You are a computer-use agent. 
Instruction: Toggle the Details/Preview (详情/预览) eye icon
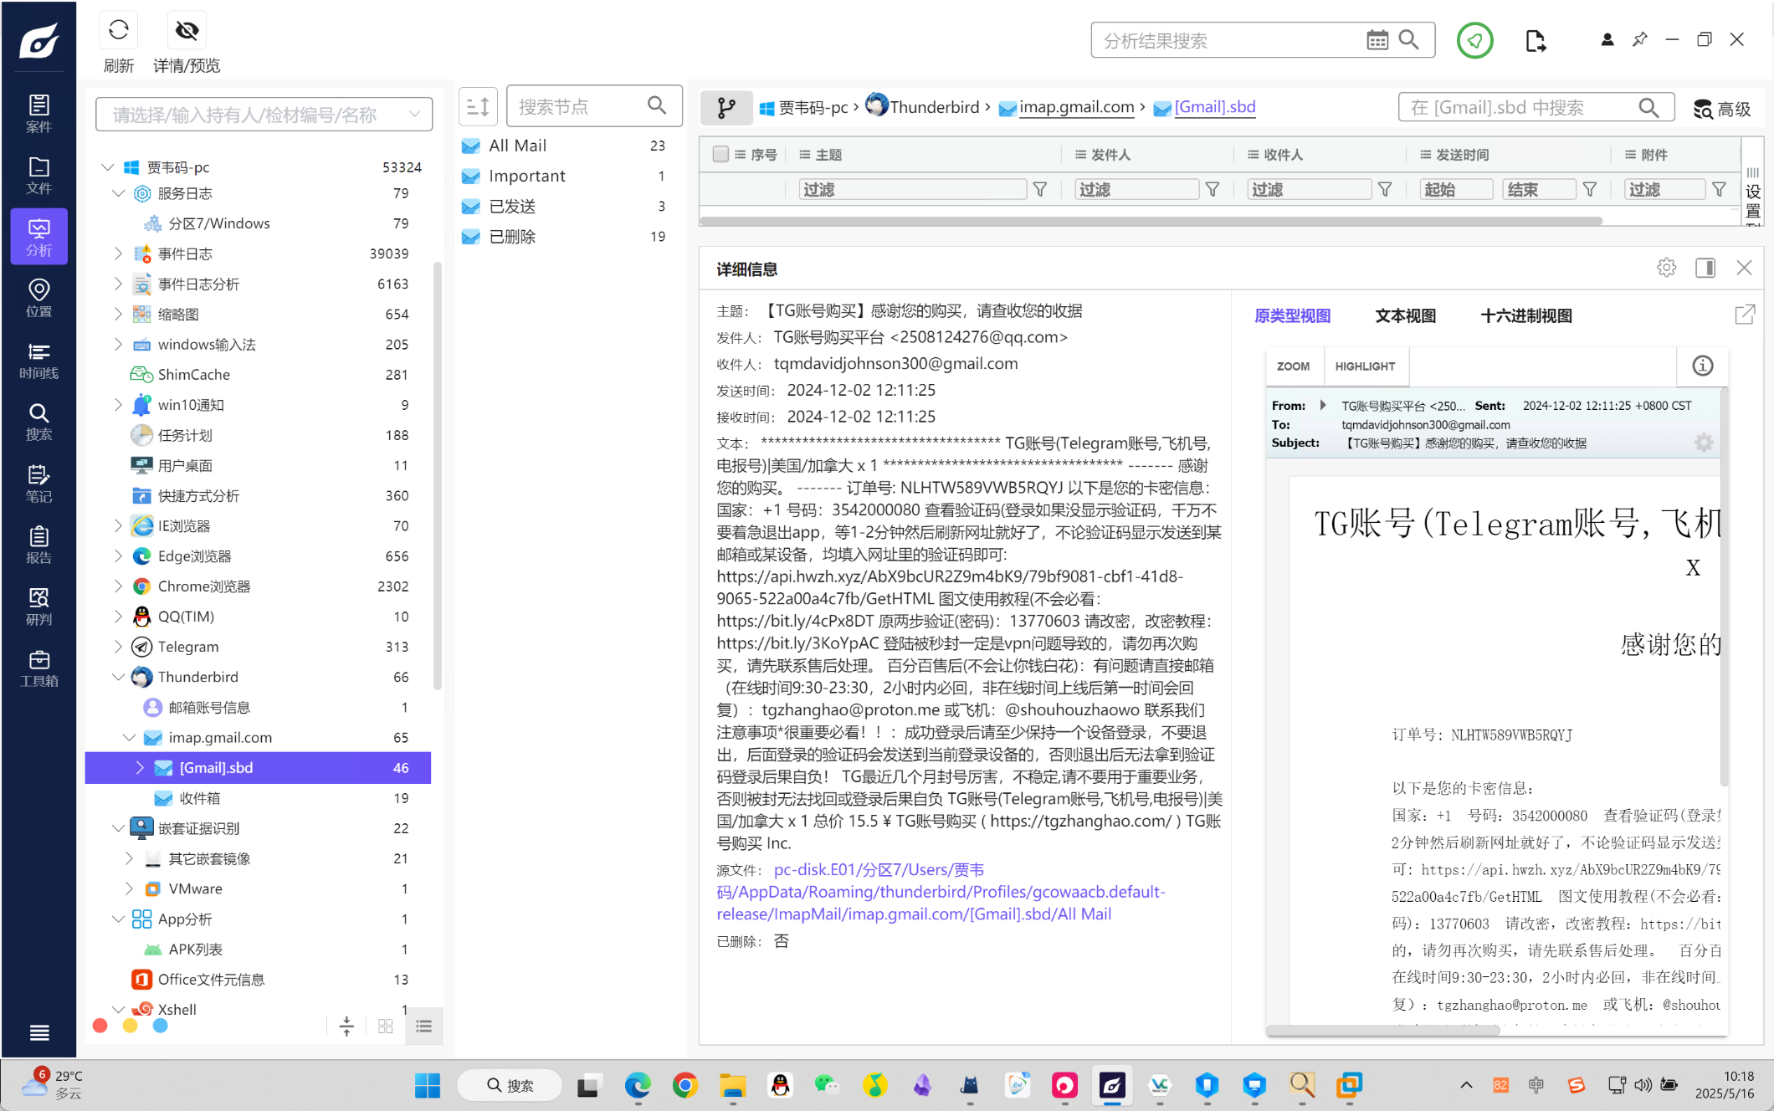click(187, 32)
